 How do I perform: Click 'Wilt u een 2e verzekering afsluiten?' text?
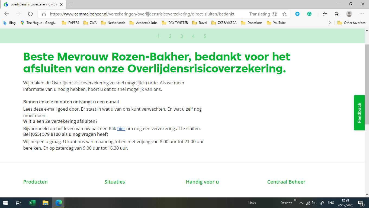[60, 121]
